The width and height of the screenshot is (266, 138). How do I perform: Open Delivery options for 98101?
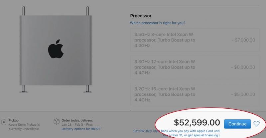[x=81, y=129]
